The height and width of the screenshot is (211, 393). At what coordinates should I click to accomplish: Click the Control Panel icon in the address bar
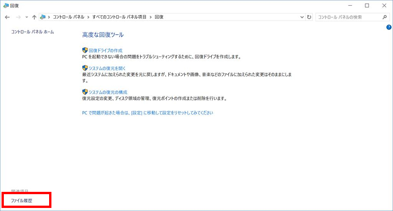coord(43,17)
